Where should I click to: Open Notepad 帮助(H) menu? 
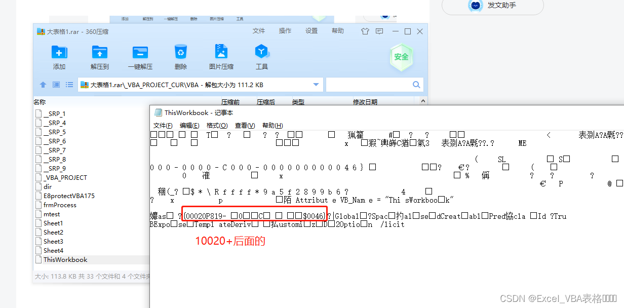pyautogui.click(x=272, y=126)
